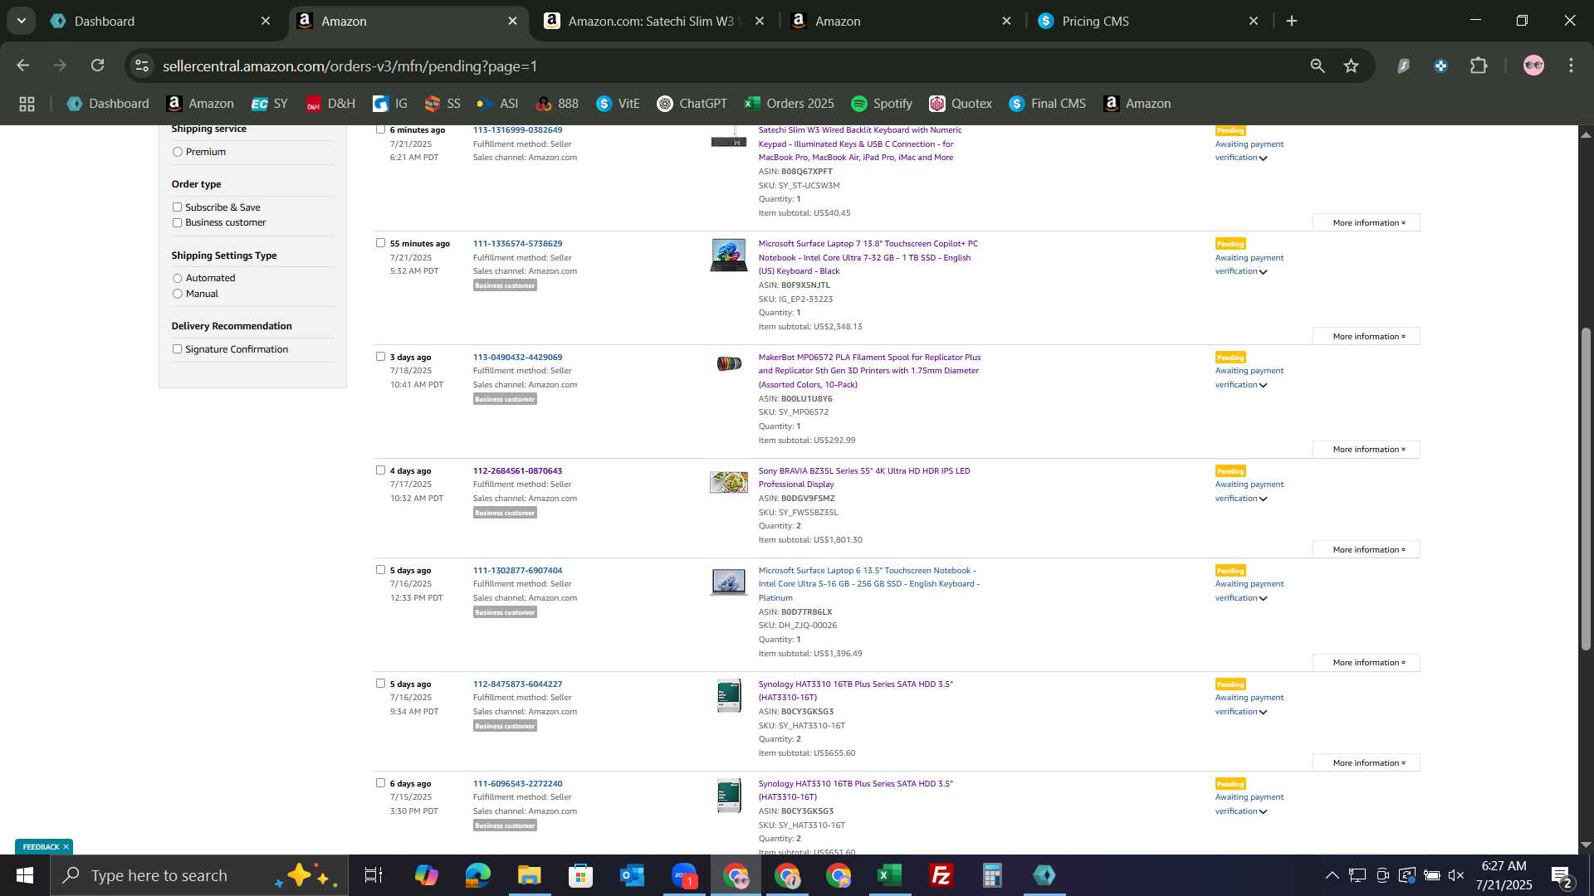This screenshot has width=1594, height=896.
Task: Switch to the fourth tab titled Amazon
Action: coord(899,21)
